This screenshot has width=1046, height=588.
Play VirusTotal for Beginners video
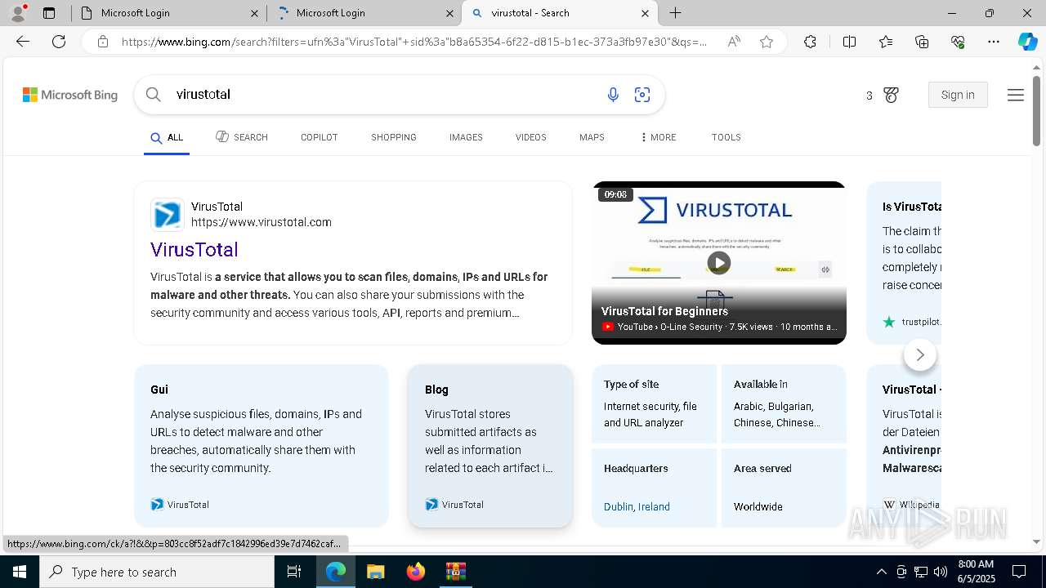pyautogui.click(x=718, y=263)
